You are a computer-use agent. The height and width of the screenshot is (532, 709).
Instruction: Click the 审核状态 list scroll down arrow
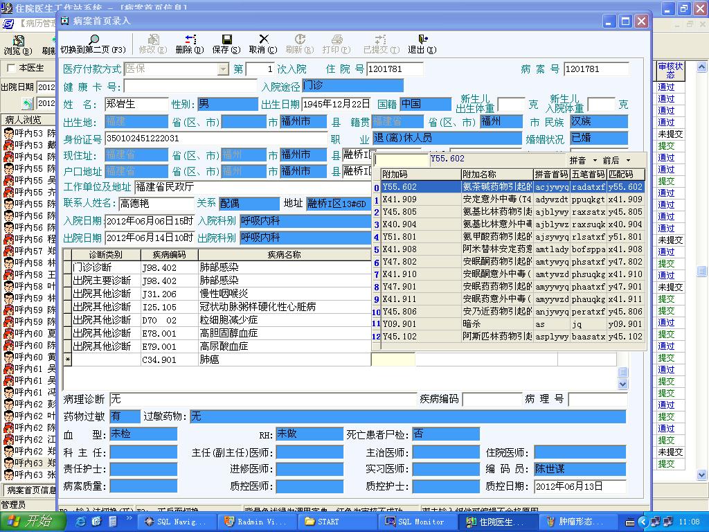(702, 475)
